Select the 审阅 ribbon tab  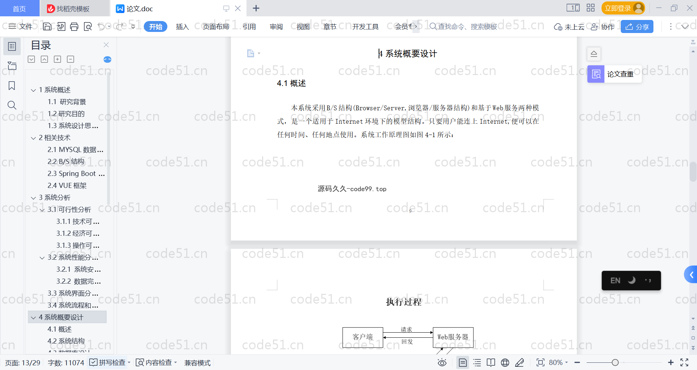point(276,26)
